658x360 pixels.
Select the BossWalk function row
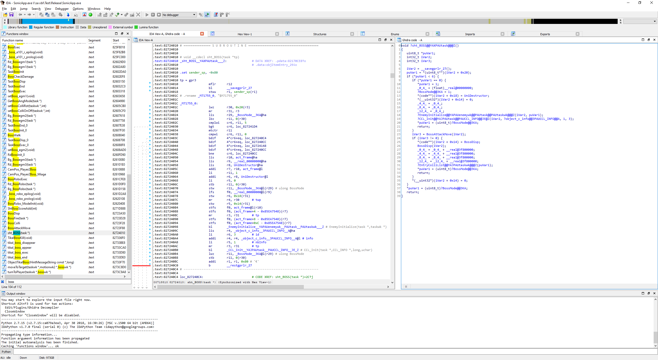(64, 135)
